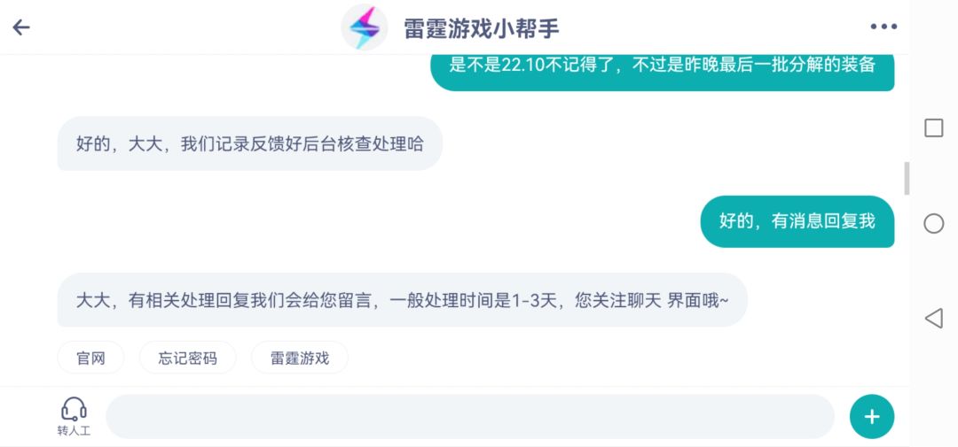
Task: Tap the 转人工 text label
Action: [x=74, y=431]
